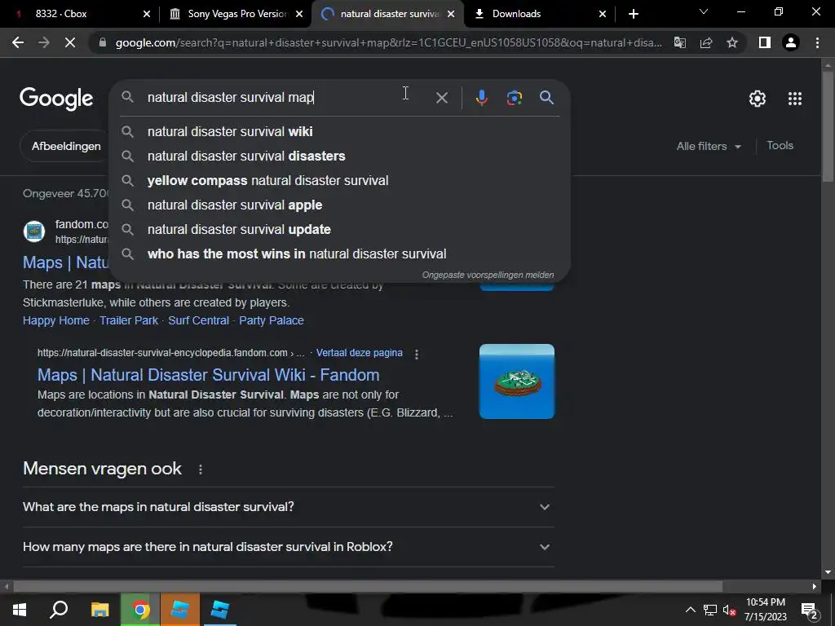Open the Chrome profile avatar
Screen dimensions: 835x626
click(791, 42)
